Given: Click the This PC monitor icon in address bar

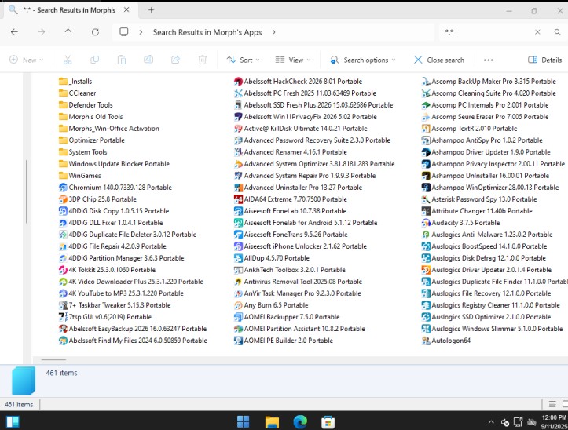Looking at the screenshot, I should [x=124, y=32].
